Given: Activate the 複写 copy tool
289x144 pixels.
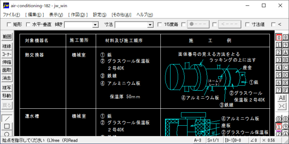Looking at the screenshot, I should (7, 88).
